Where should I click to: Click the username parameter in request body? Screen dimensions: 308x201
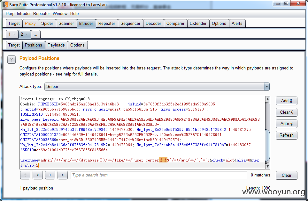(29, 160)
